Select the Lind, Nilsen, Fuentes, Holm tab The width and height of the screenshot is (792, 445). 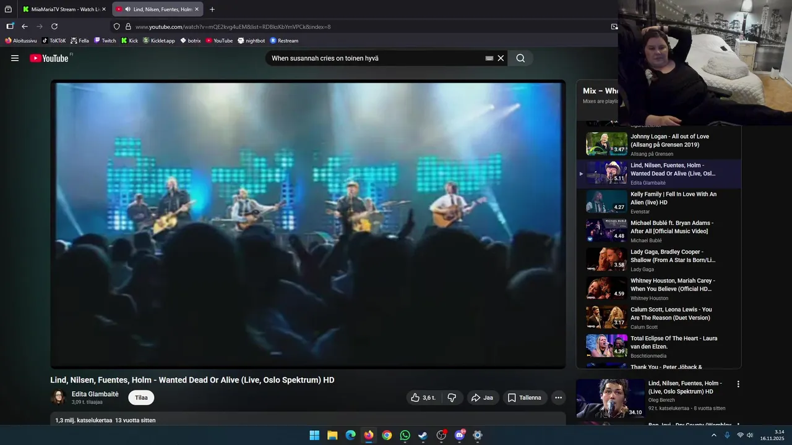pyautogui.click(x=158, y=9)
